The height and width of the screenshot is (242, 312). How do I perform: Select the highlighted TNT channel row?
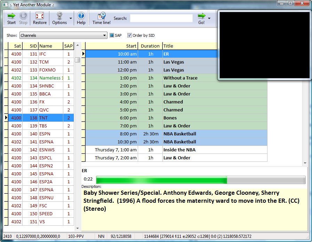pos(41,118)
